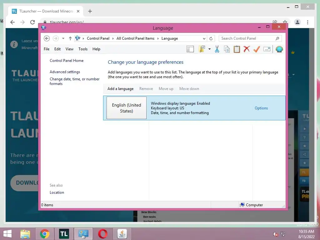Open Chrome profile avatar
320x240 pixels.
[297, 22]
